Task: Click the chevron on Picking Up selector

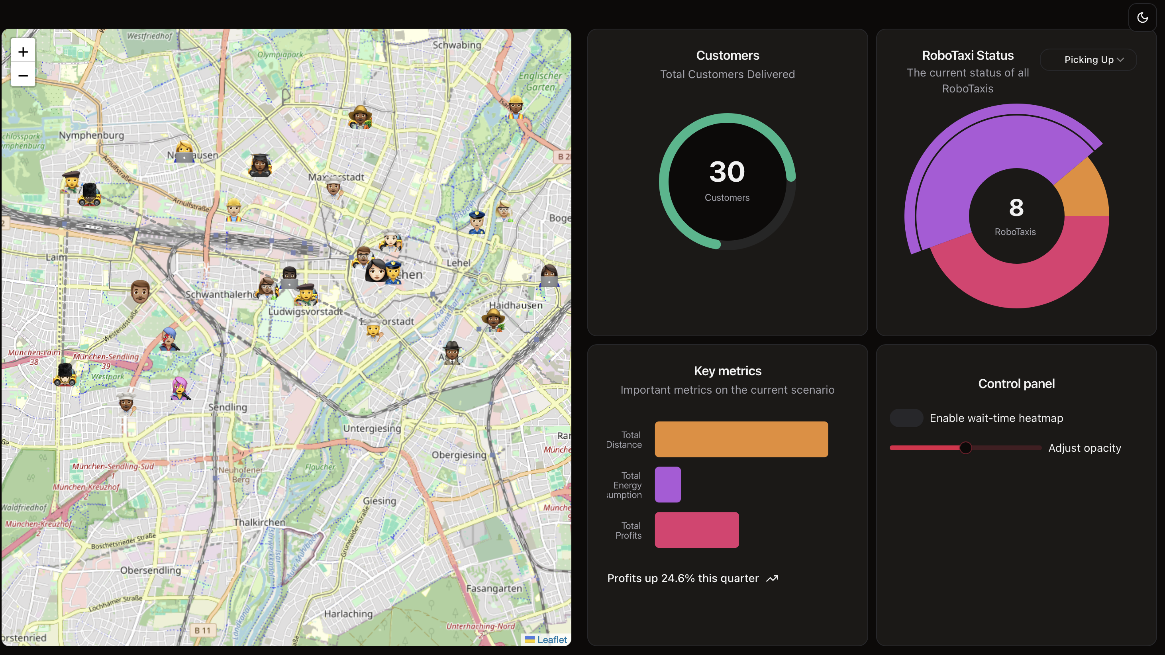Action: 1120,60
